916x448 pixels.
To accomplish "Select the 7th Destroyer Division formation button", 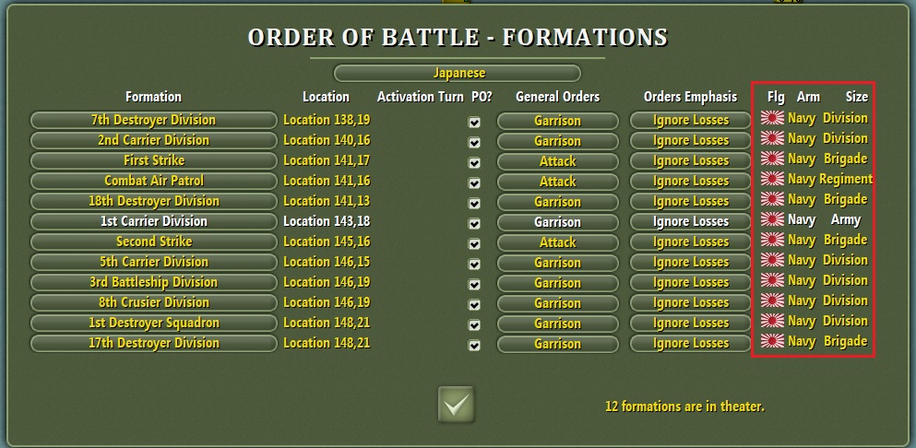I will coord(154,121).
